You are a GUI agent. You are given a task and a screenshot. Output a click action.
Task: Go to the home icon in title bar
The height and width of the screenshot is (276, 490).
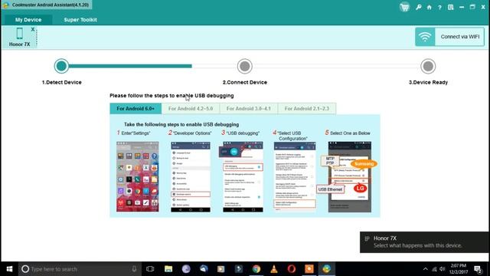click(x=429, y=7)
